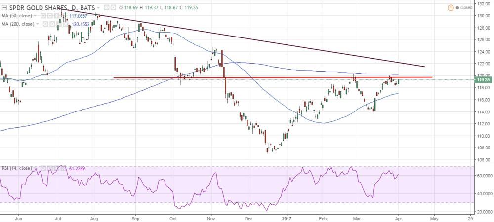Screen dimensions: 494x222
Task: Open RSI (14, close) settings gear
Action: point(50,168)
